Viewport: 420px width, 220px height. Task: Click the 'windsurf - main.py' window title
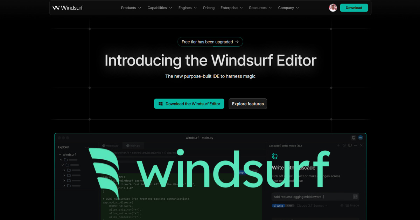(199, 138)
